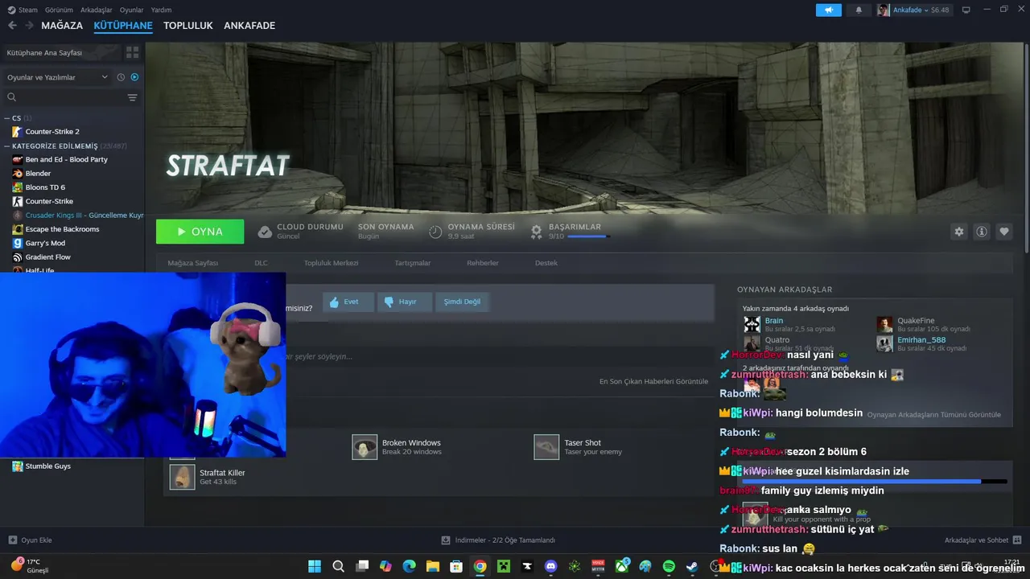The height and width of the screenshot is (579, 1030).
Task: Open the Broken Windows achievement icon
Action: click(365, 447)
